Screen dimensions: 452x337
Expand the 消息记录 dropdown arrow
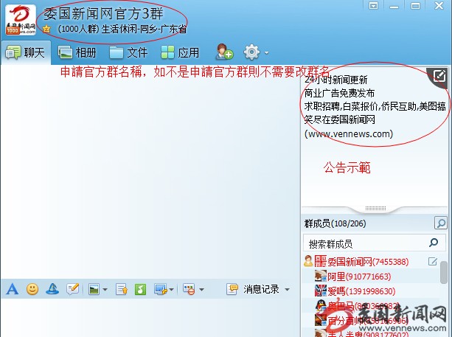coord(287,289)
